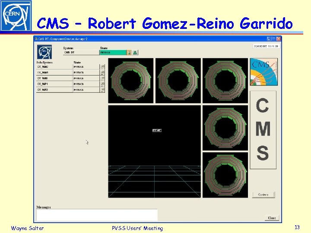Screen dimensions: 311x233
Task: Click the lock icon beside the system state
Action: pyautogui.click(x=129, y=53)
